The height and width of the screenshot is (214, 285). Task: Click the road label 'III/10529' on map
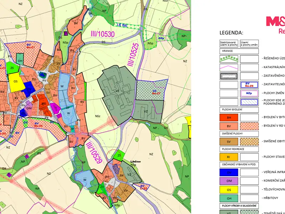click(x=94, y=153)
